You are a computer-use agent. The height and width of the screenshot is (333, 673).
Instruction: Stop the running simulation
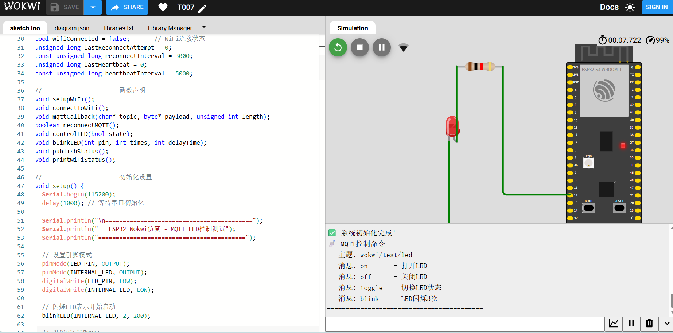click(x=359, y=47)
